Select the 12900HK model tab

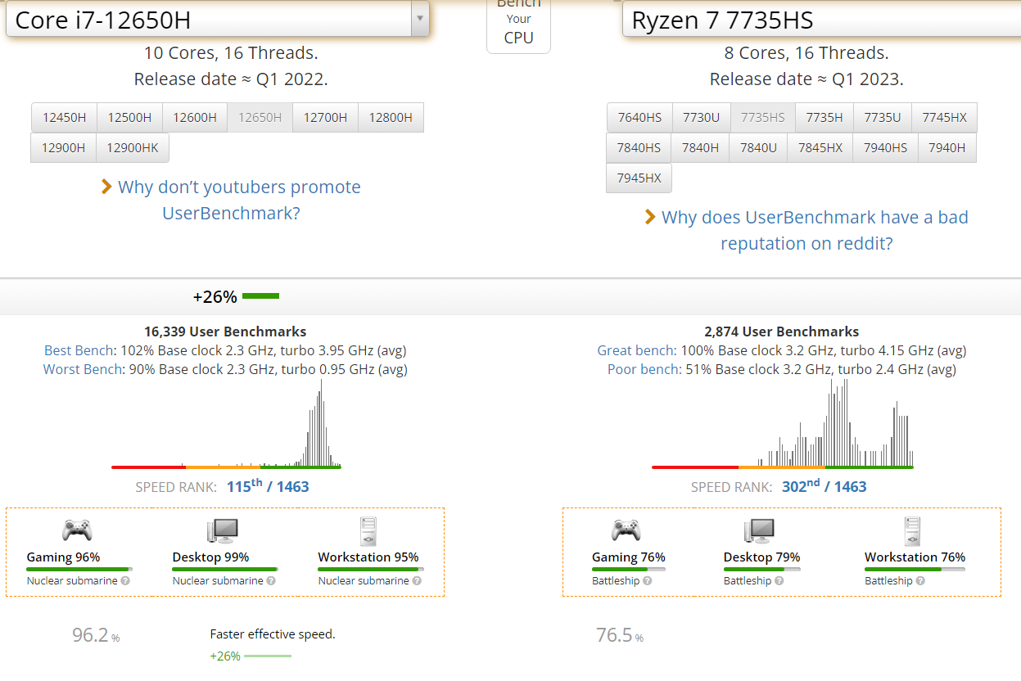pos(133,147)
